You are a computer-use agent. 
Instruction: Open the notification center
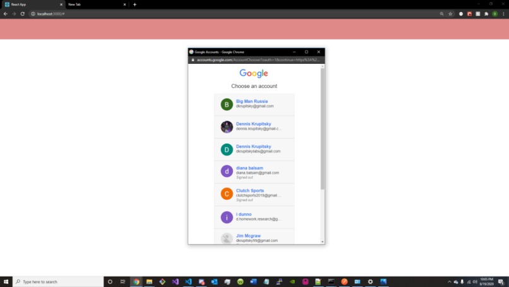tap(501, 282)
